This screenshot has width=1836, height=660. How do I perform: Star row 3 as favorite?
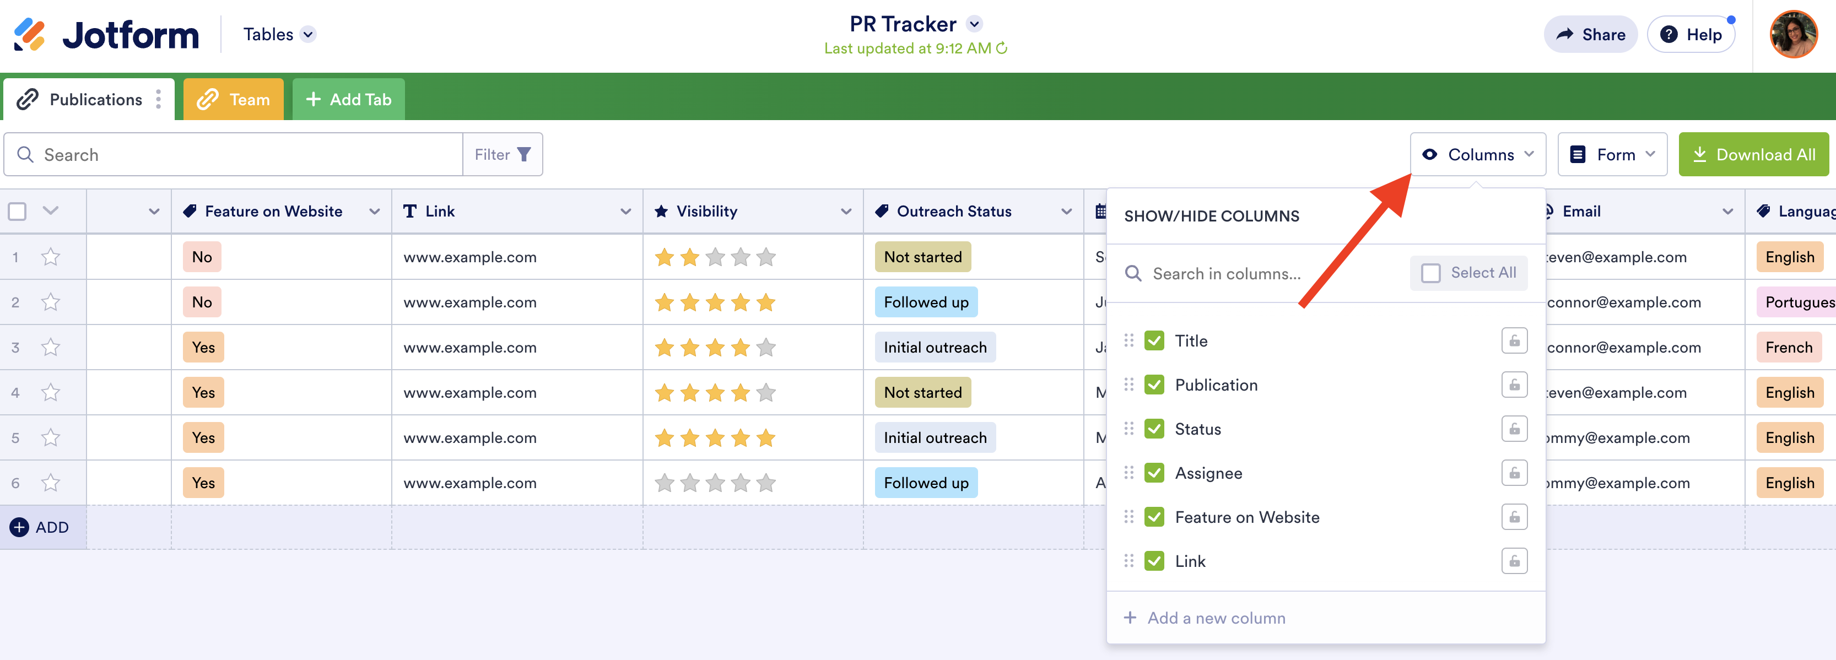[x=51, y=347]
